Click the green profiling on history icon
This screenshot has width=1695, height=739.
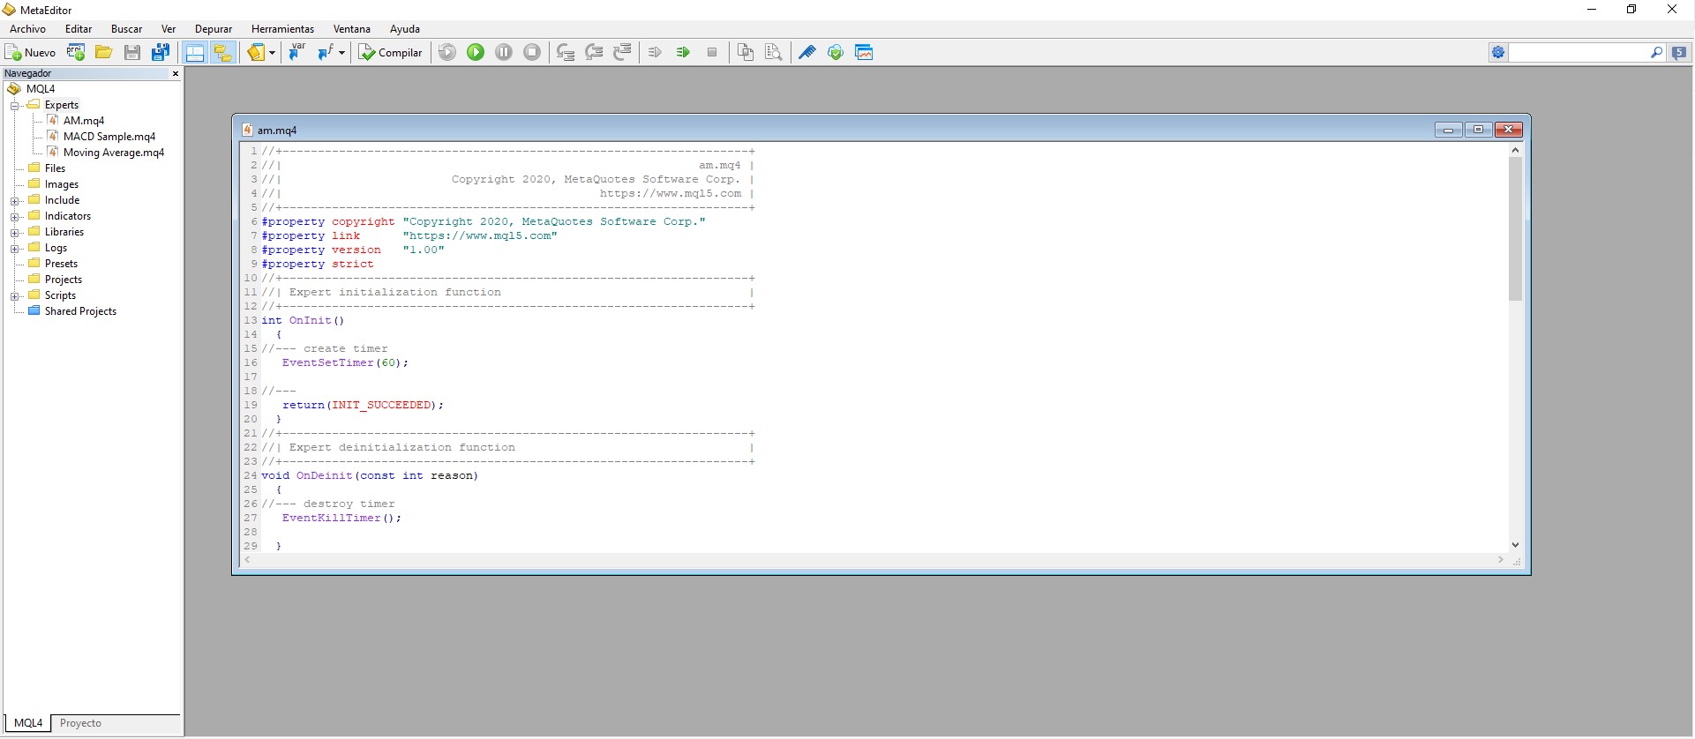coord(683,52)
